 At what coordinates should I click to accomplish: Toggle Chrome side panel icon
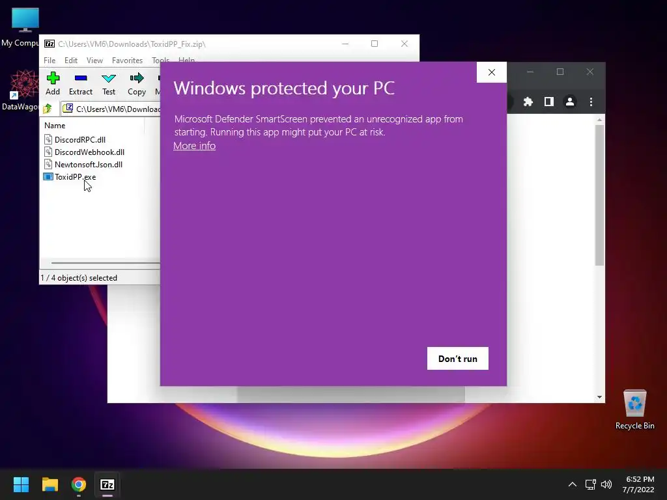(548, 102)
